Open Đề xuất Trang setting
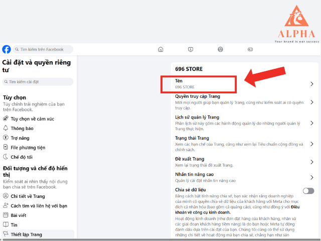Screen dimensions: 321x241 click(x=244, y=162)
